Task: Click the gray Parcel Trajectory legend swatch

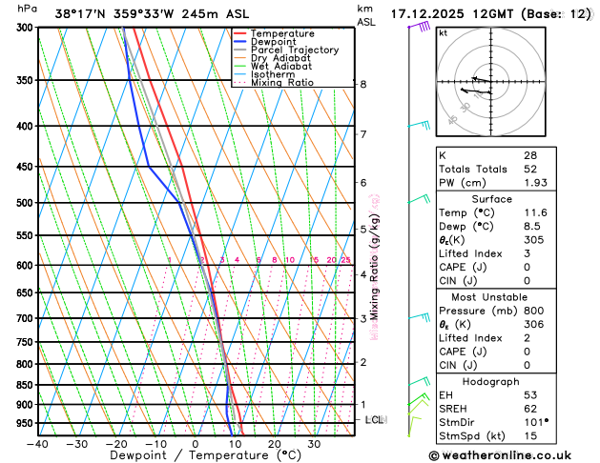Action: pos(240,50)
